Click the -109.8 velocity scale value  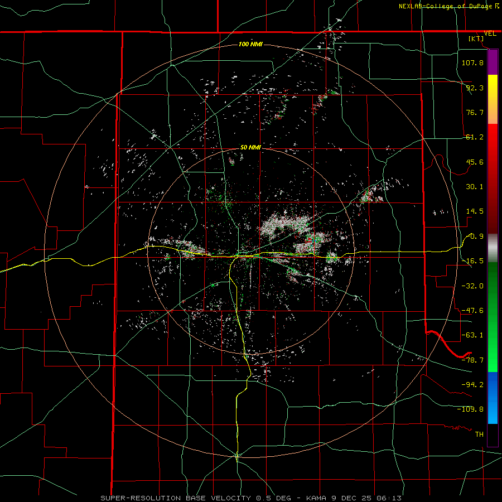(470, 409)
